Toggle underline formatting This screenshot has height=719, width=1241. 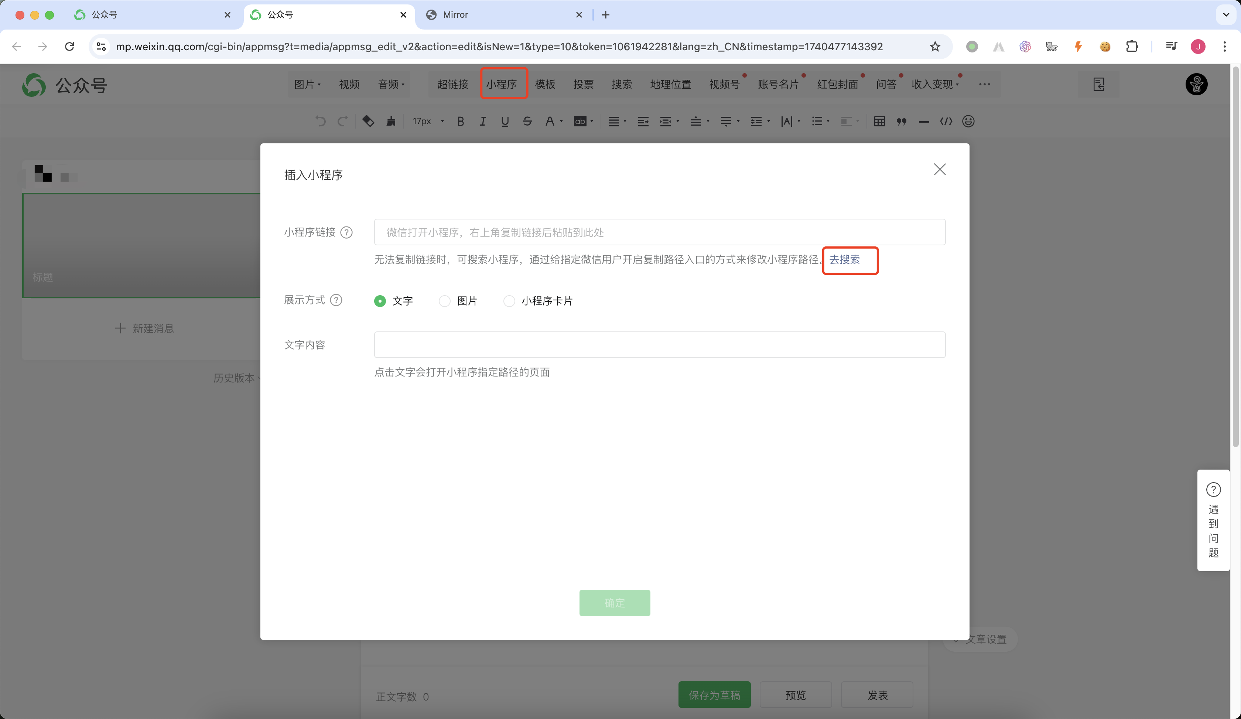[x=505, y=121]
